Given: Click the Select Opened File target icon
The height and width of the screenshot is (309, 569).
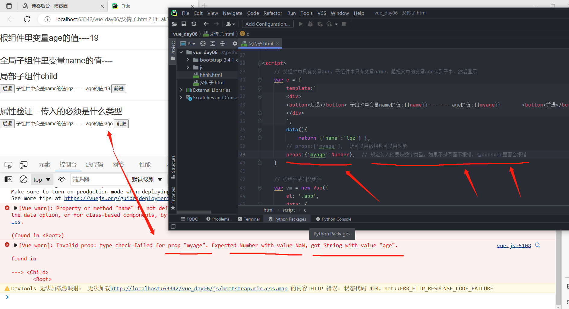Looking at the screenshot, I should [x=203, y=44].
